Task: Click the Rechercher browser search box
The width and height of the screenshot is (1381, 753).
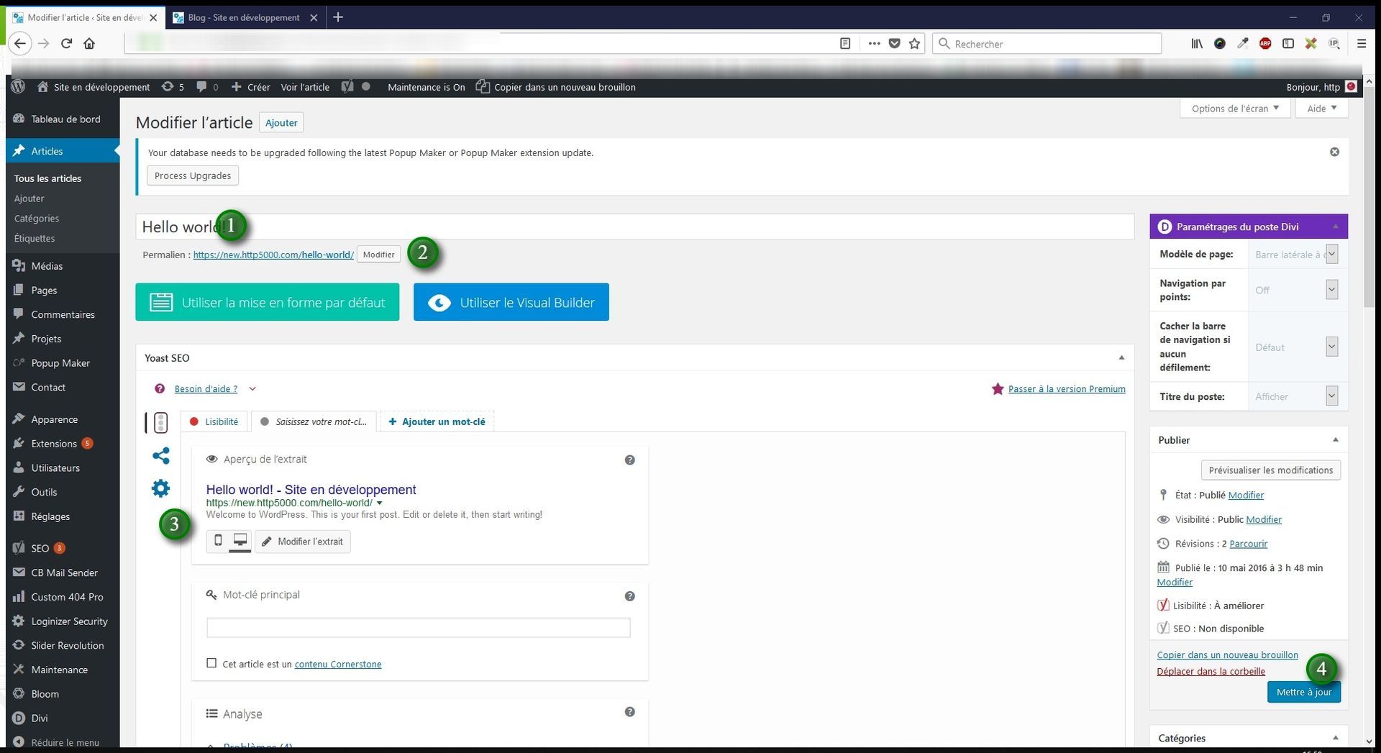Action: coord(1047,43)
